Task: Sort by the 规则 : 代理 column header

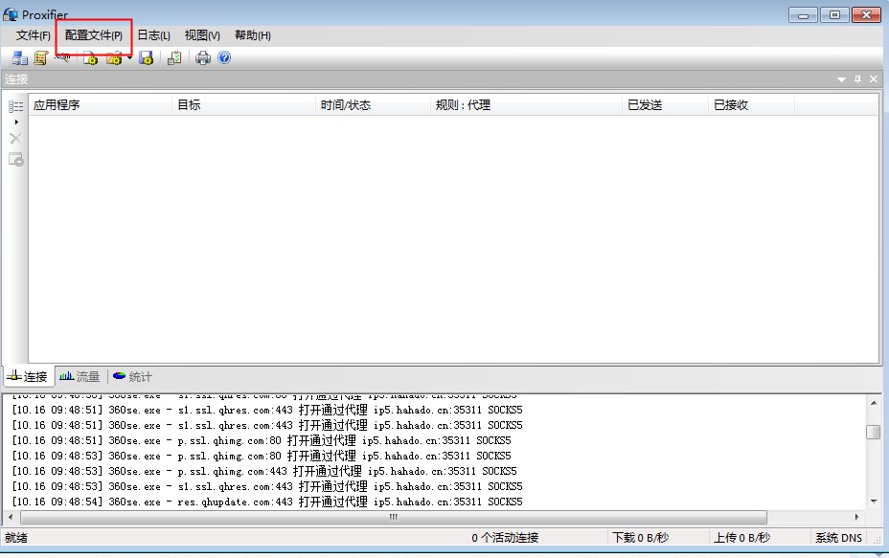Action: tap(526, 104)
